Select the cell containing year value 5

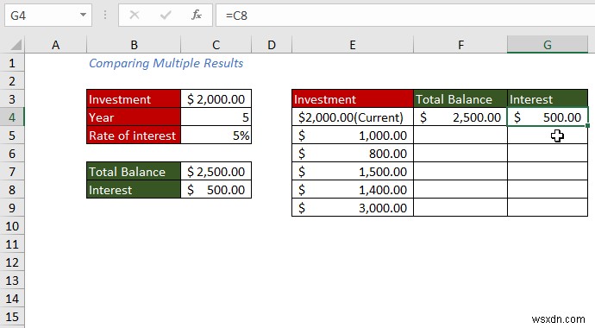pos(216,117)
